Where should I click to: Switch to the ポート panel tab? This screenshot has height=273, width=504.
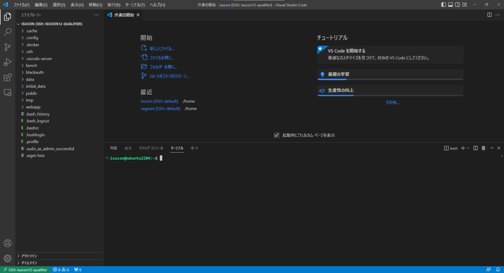(x=194, y=148)
